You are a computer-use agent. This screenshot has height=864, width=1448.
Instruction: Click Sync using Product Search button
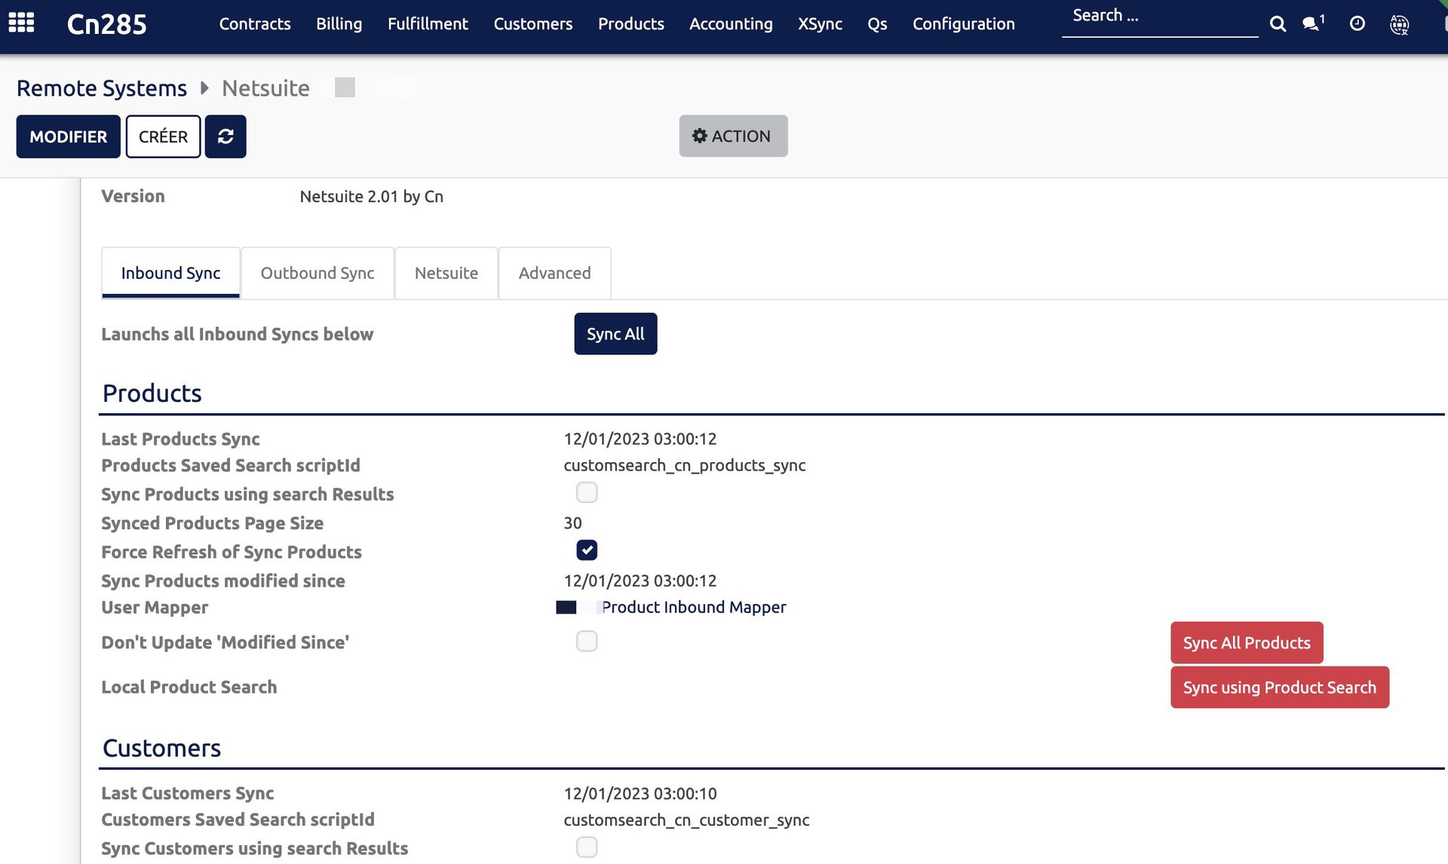1279,688
